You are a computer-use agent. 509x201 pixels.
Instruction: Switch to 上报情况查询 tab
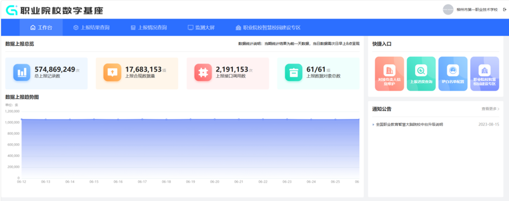(x=149, y=27)
